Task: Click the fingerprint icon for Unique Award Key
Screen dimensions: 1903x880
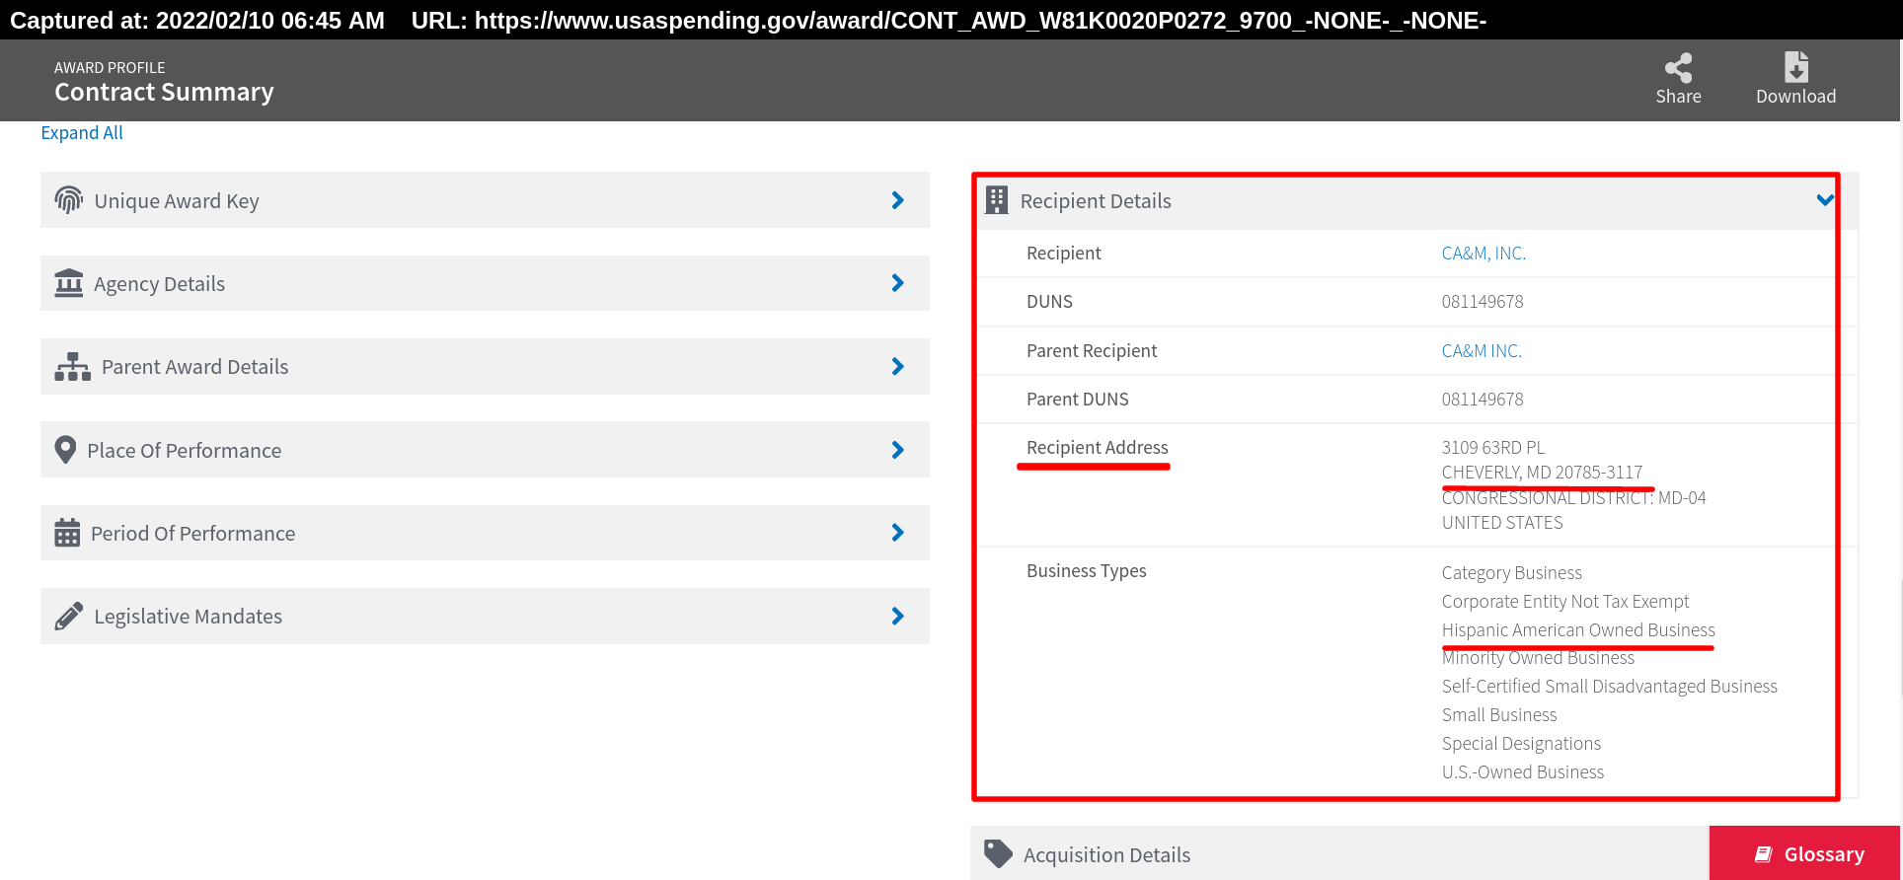Action: [68, 200]
